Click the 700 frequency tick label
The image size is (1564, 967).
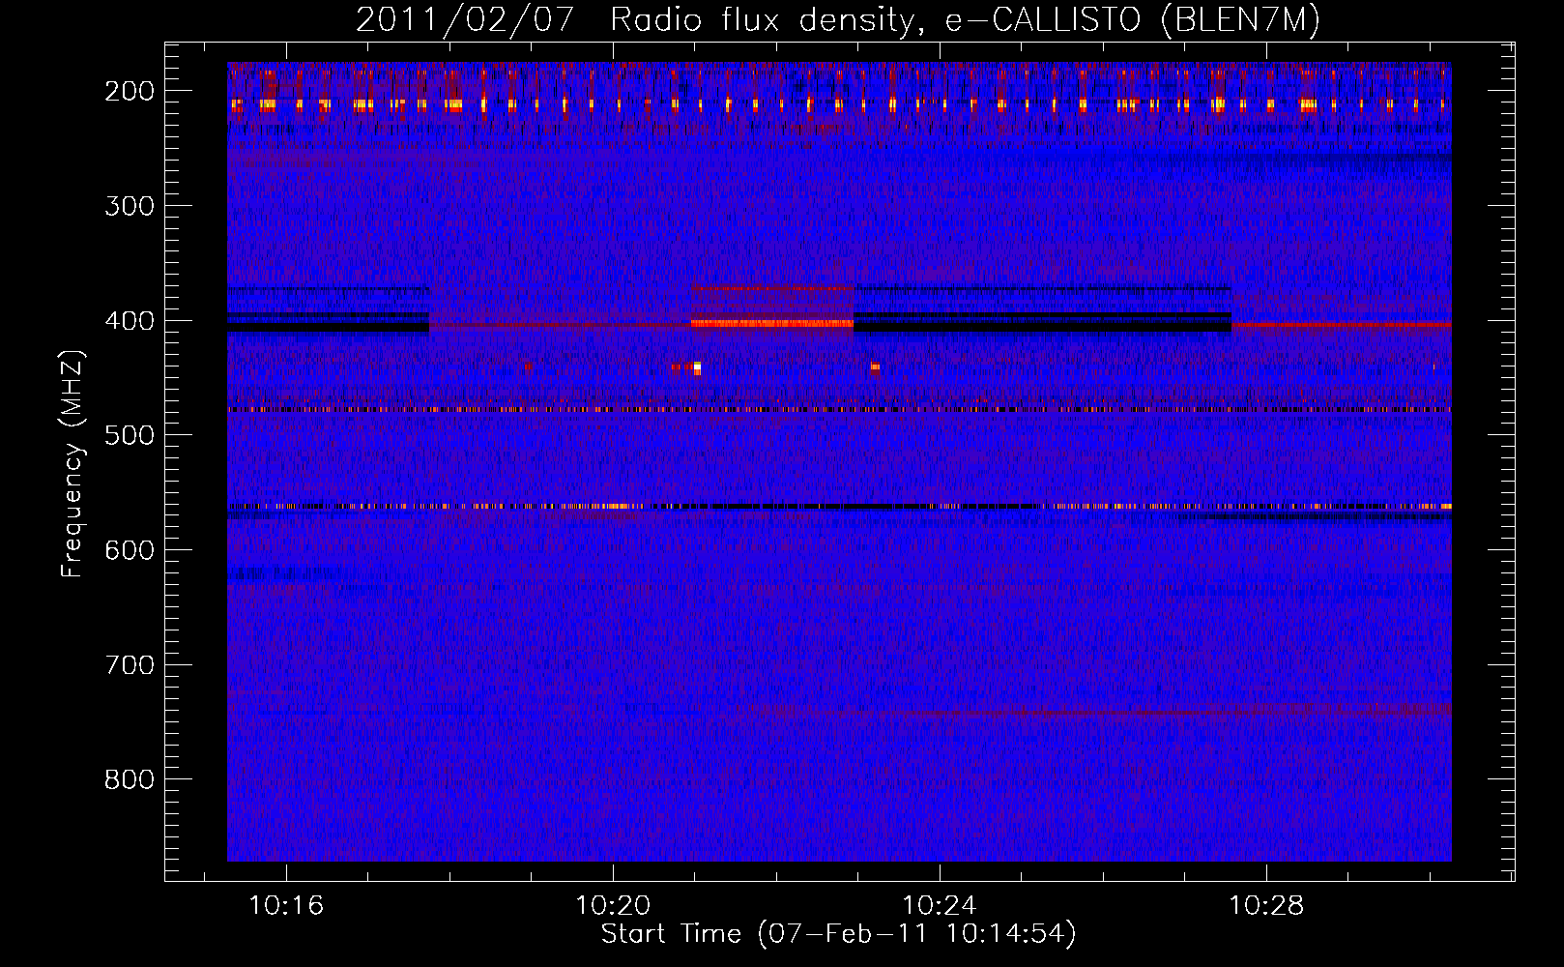pos(129,665)
